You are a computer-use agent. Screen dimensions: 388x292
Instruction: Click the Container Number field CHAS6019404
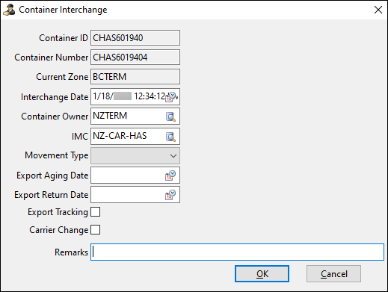click(135, 58)
